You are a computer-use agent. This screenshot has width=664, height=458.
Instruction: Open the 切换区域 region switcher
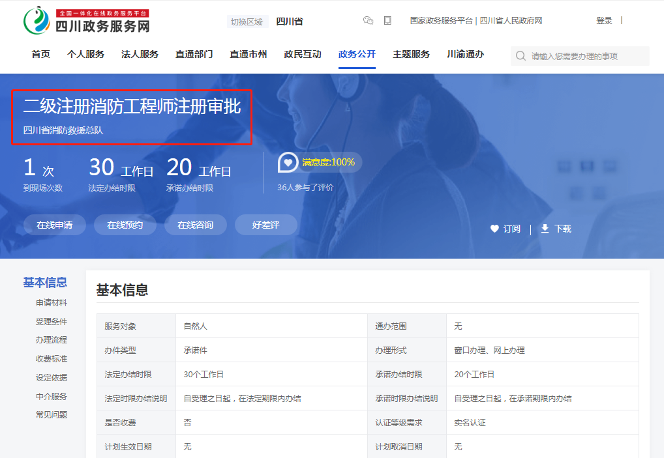(x=247, y=21)
